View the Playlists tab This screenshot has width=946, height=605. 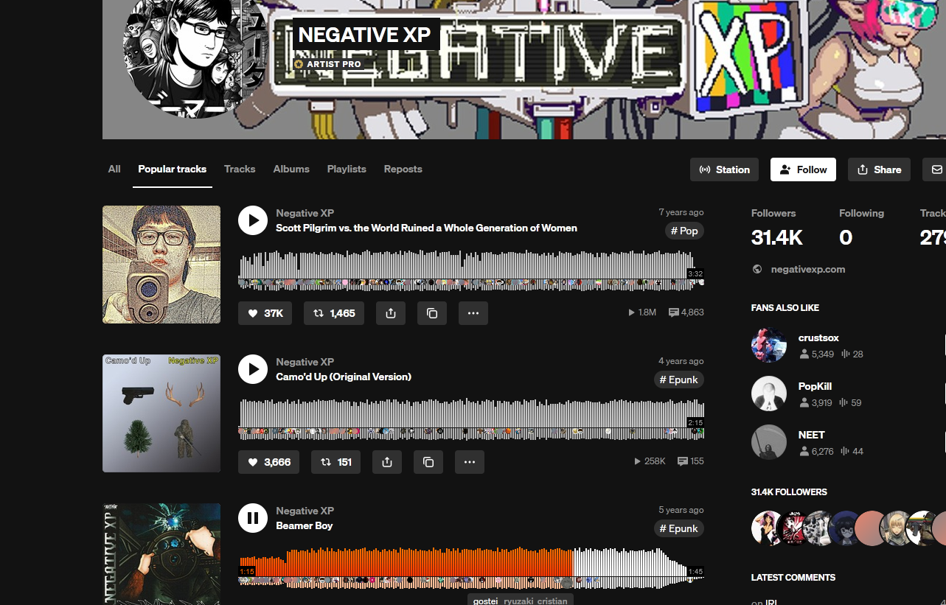coord(347,169)
